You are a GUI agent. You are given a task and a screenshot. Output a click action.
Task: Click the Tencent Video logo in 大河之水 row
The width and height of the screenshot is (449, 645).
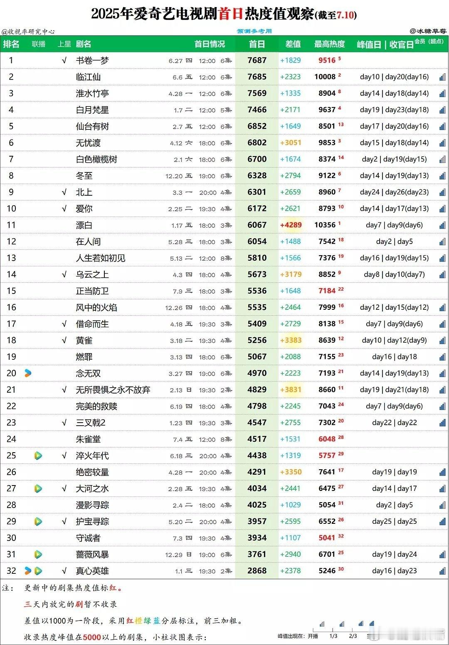click(38, 488)
